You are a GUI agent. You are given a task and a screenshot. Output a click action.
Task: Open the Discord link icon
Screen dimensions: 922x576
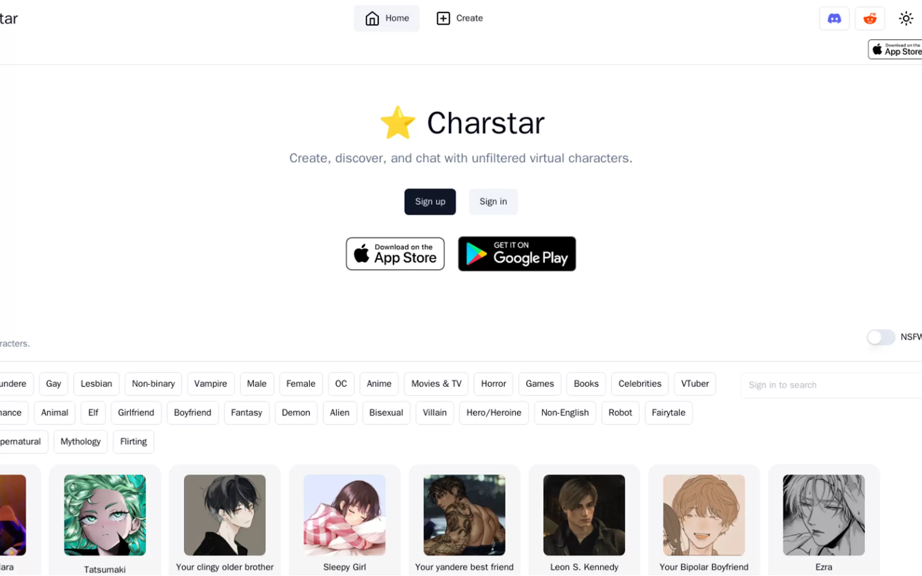(834, 18)
